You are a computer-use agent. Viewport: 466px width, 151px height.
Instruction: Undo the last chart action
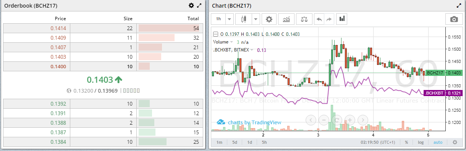(x=319, y=19)
